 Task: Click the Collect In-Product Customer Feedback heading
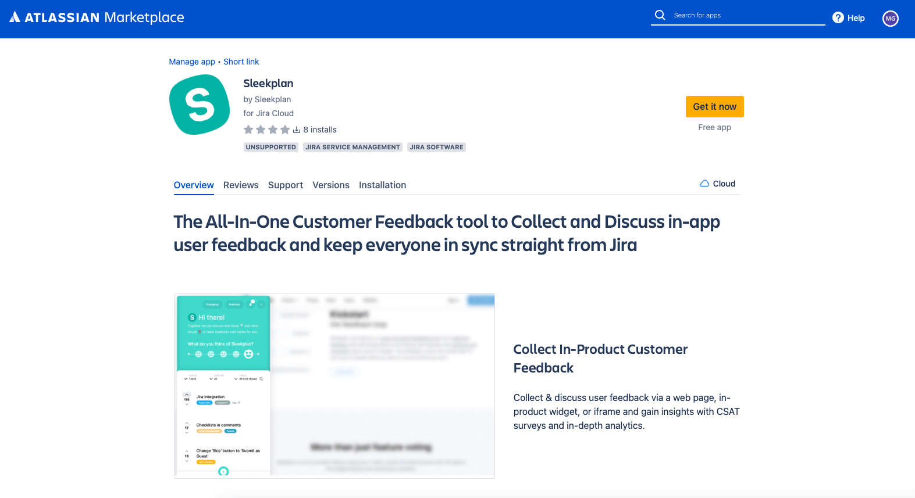(x=600, y=359)
